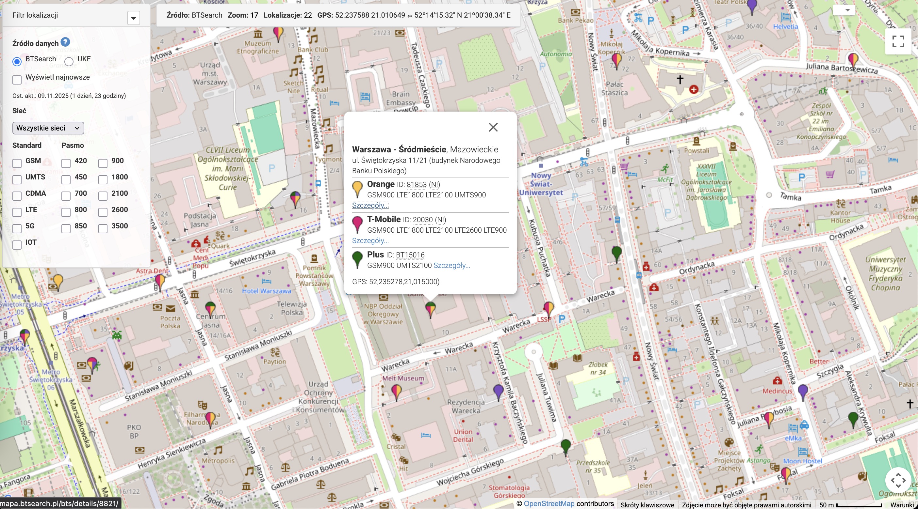
Task: Check the LTE standard checkbox
Action: [x=17, y=212]
